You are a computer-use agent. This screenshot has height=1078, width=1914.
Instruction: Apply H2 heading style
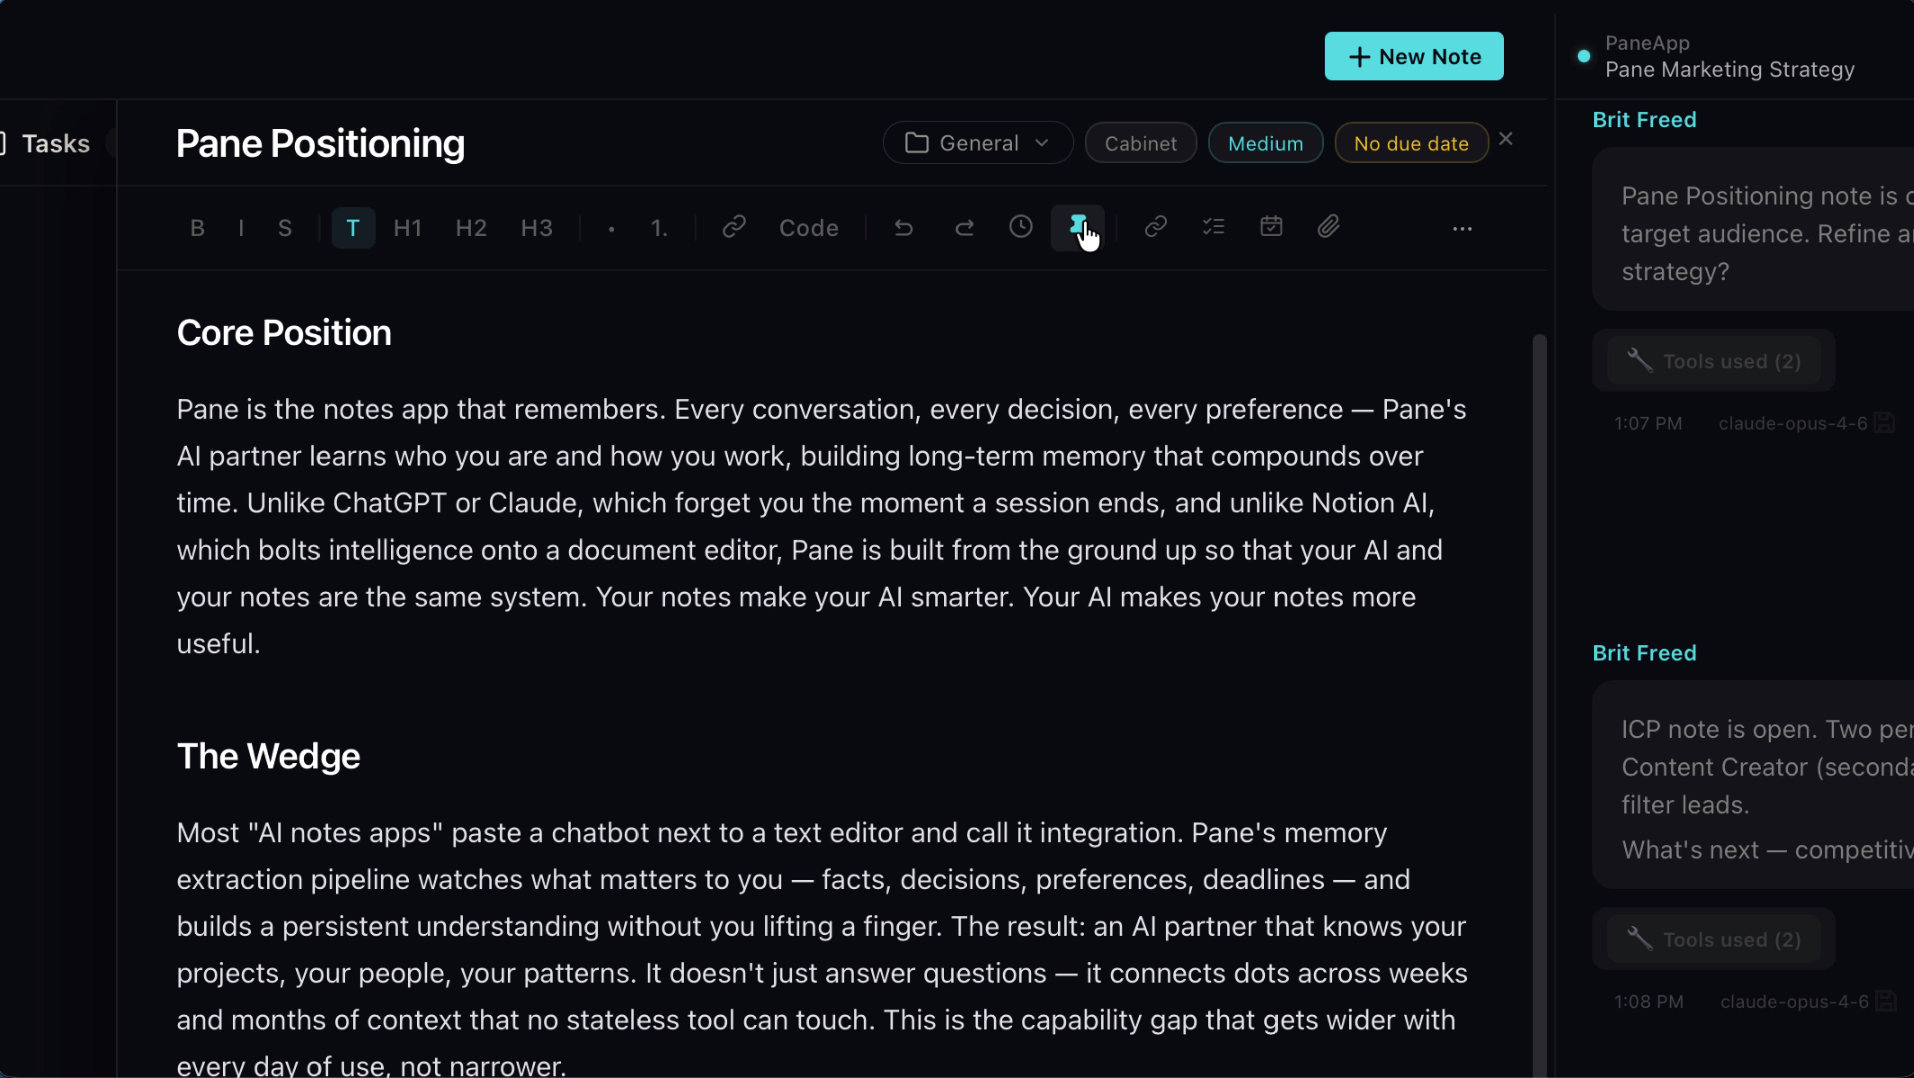[x=471, y=228]
